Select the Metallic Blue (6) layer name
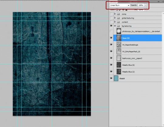This screenshot has width=164, height=127. (128, 65)
